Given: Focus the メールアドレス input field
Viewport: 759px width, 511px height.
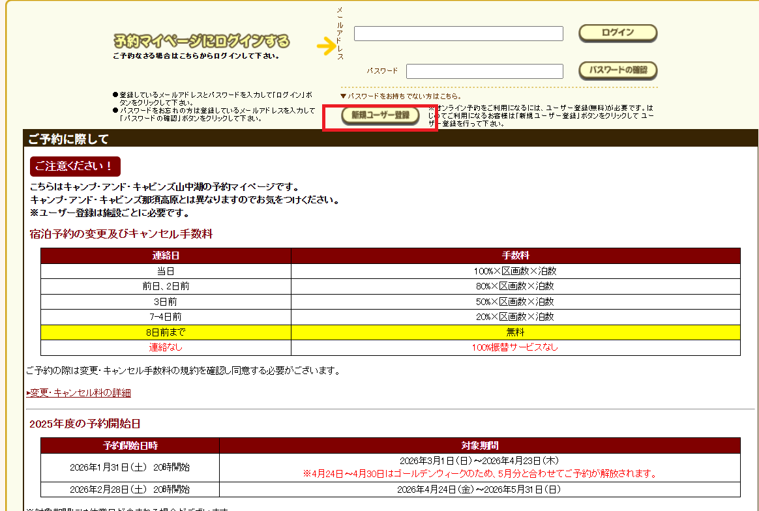Looking at the screenshot, I should [x=458, y=34].
